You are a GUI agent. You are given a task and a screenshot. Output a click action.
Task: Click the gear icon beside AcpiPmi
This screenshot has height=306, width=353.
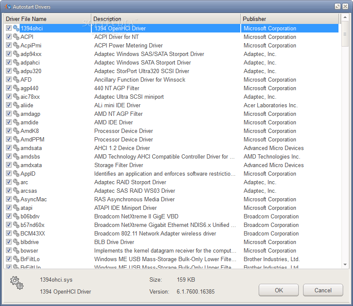tap(16, 45)
